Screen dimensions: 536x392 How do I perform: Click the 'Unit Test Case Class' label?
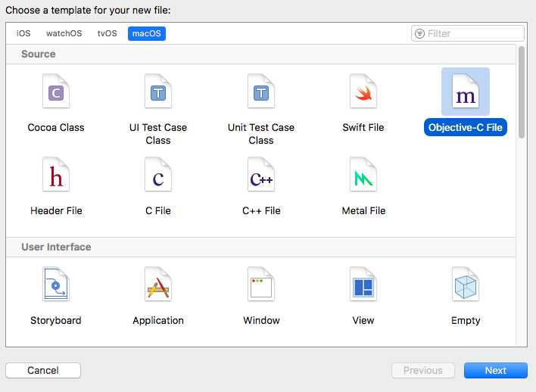[261, 134]
